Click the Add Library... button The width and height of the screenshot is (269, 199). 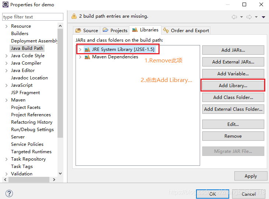pos(233,85)
